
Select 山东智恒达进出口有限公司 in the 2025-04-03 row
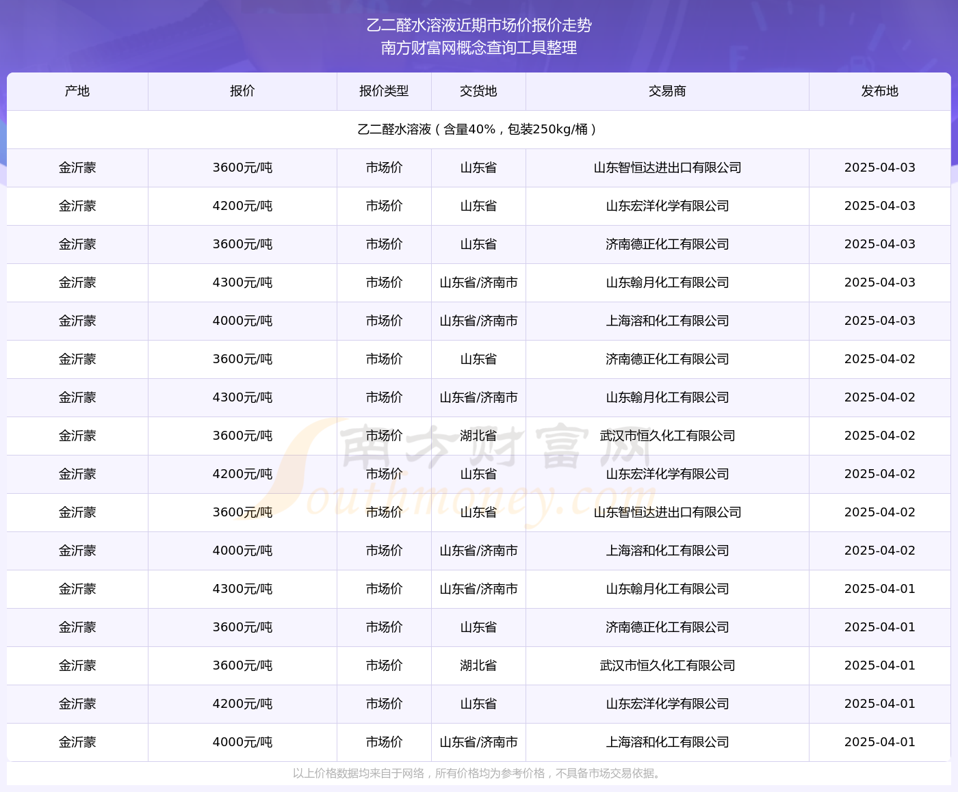click(x=667, y=168)
